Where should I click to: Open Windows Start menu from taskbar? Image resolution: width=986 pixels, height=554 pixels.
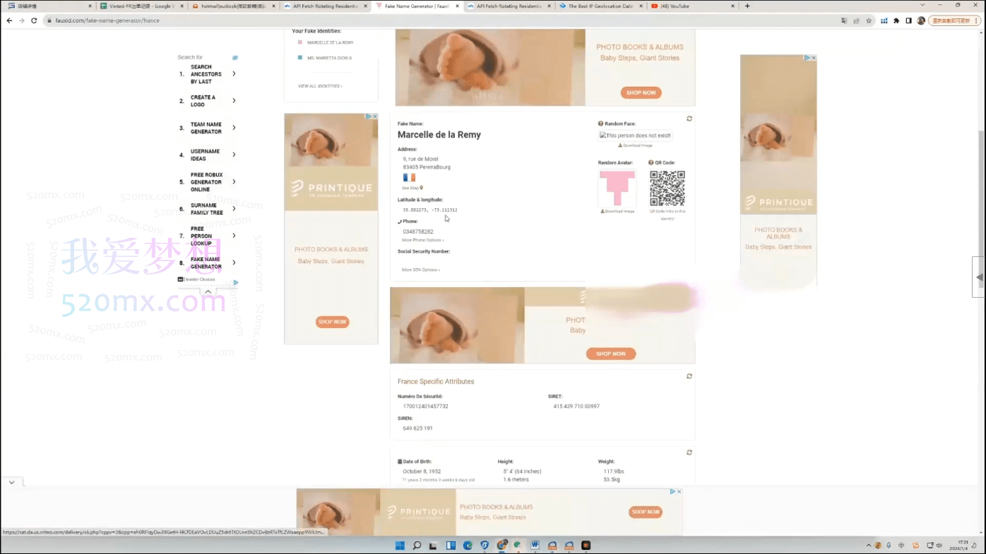pyautogui.click(x=399, y=546)
